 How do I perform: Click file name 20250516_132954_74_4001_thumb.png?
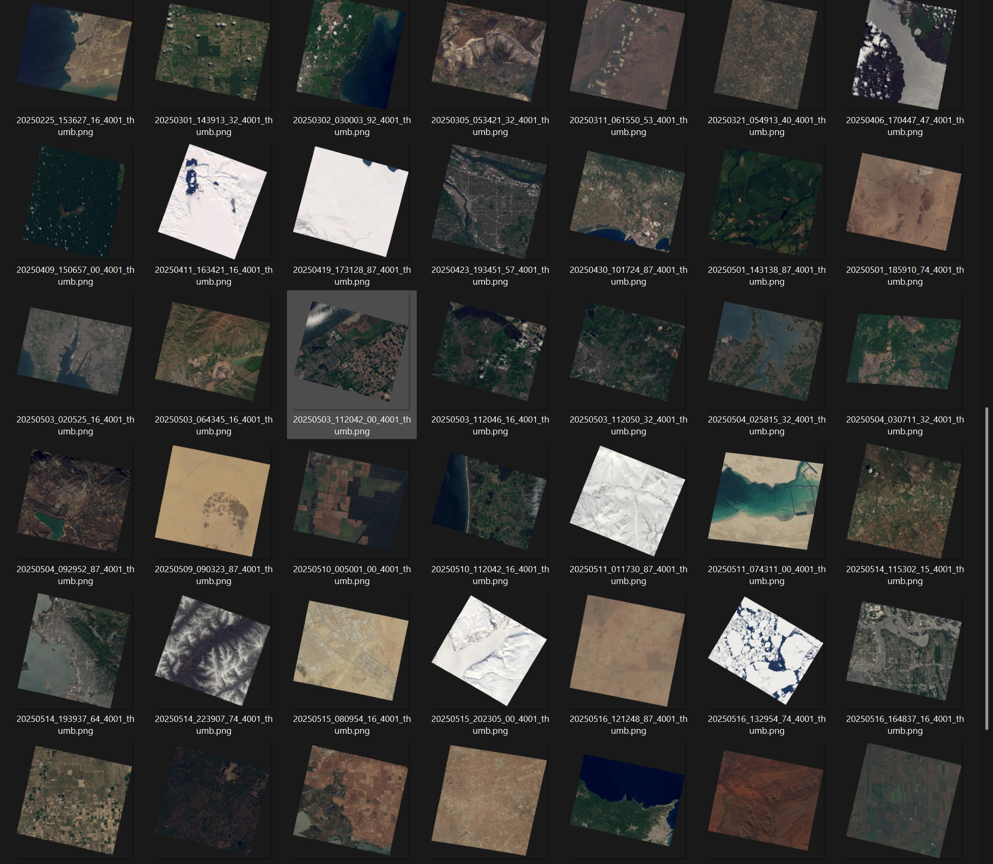(767, 725)
